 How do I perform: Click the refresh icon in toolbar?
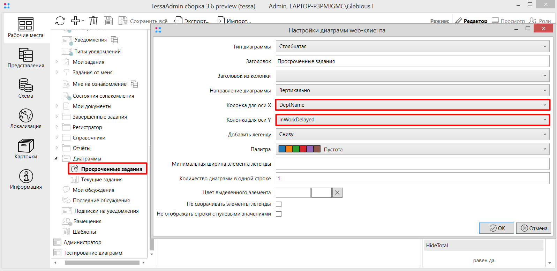click(x=60, y=21)
